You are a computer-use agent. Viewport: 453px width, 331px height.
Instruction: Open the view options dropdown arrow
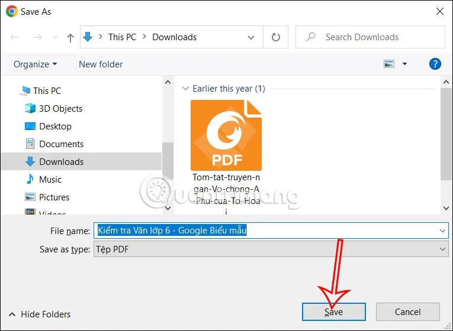(405, 64)
